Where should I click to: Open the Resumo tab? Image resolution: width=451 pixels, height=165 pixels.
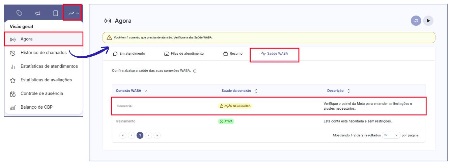pyautogui.click(x=233, y=54)
